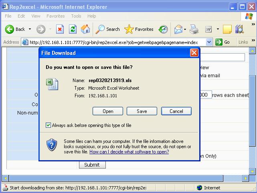Click the vertical scrollbar up arrow

pos(252,51)
